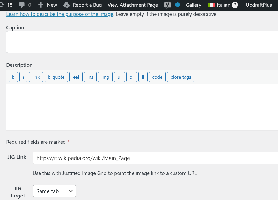Click the close tags button
Screen dimensions: 278x200
[x=181, y=77]
